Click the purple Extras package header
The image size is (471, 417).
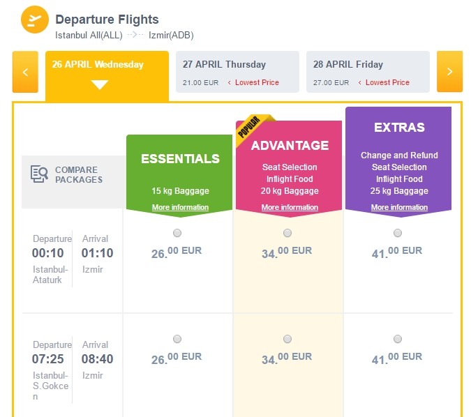(x=399, y=128)
